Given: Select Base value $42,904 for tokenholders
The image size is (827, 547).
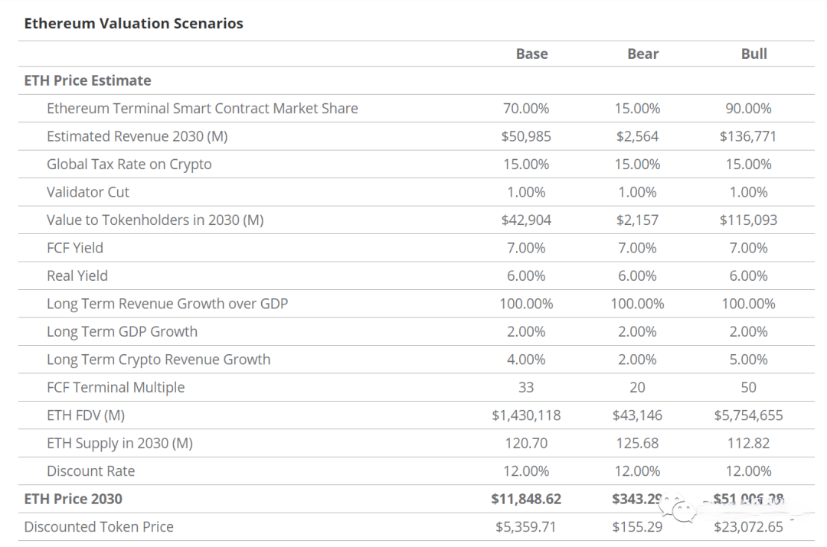Looking at the screenshot, I should [x=526, y=220].
